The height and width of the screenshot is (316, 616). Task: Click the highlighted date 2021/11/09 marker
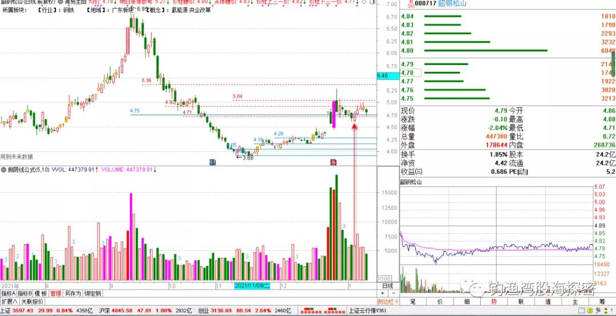pyautogui.click(x=253, y=286)
